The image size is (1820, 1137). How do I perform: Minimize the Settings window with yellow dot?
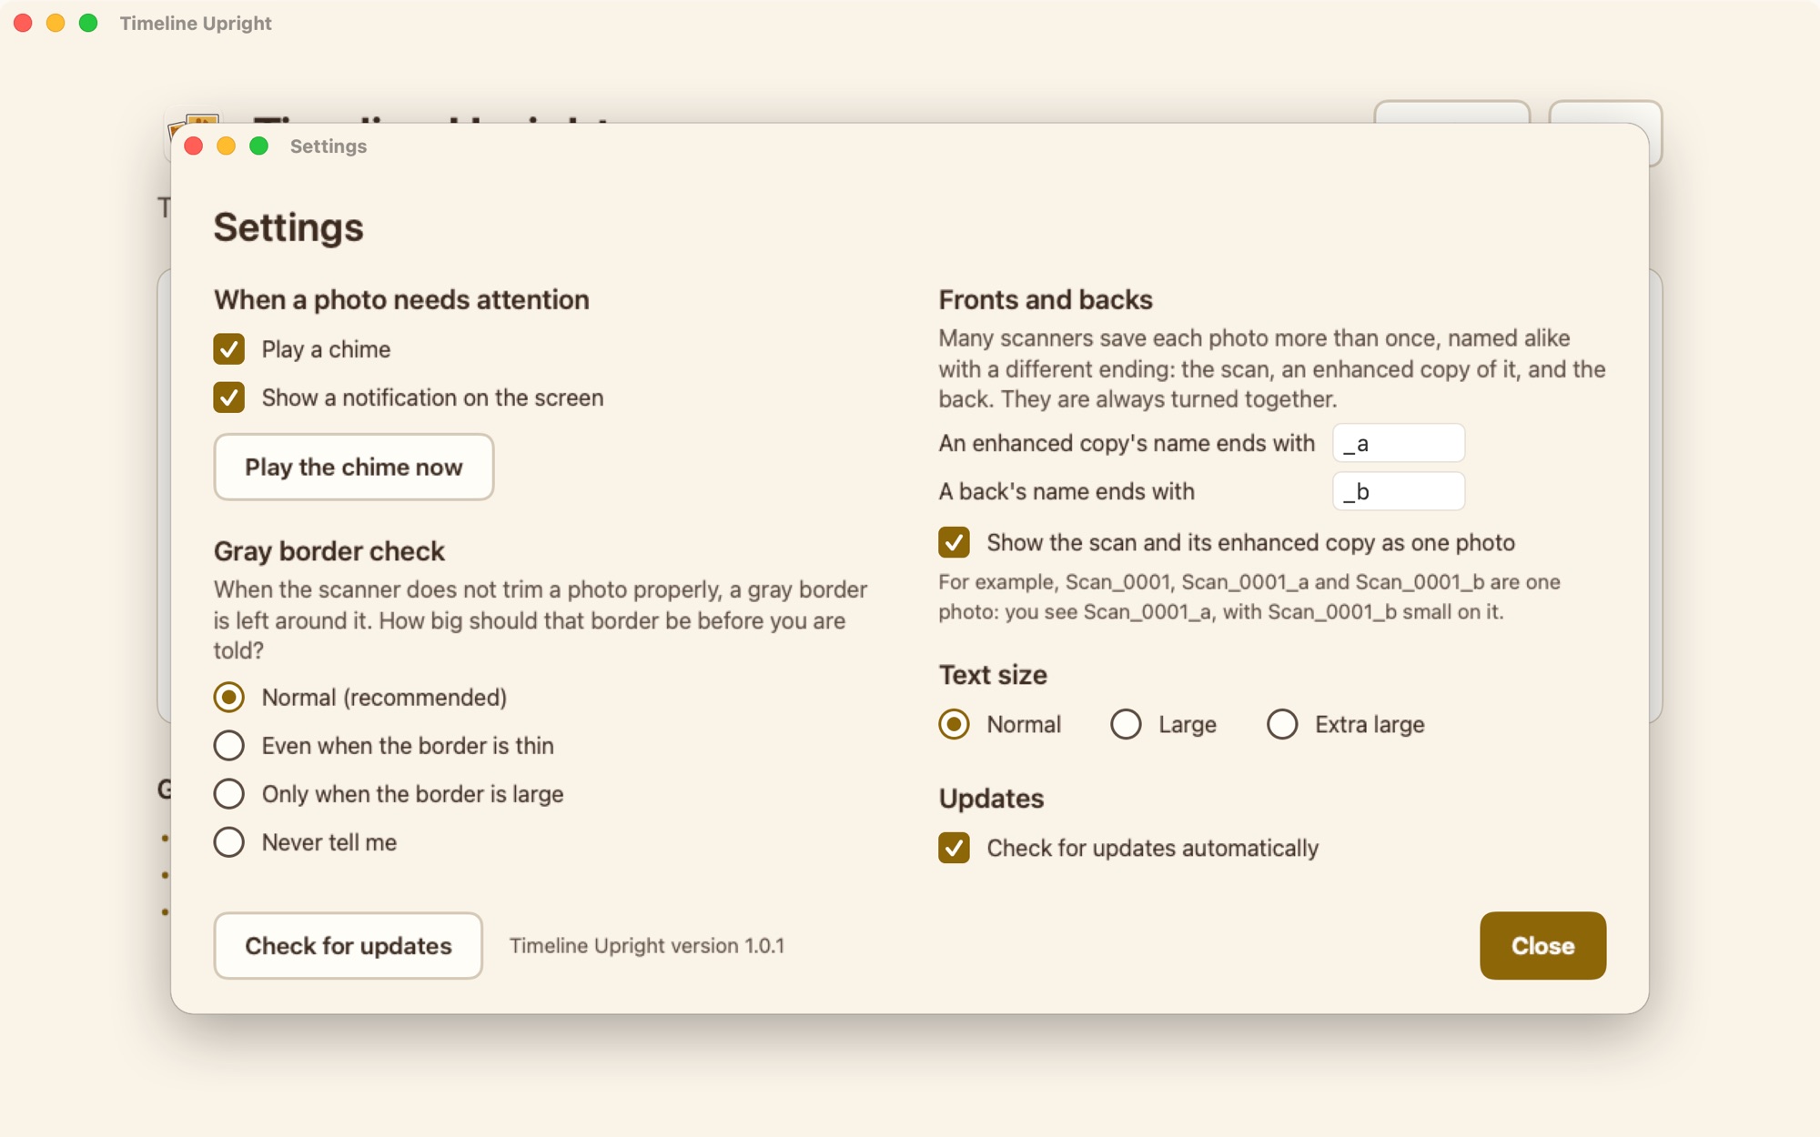(x=227, y=146)
